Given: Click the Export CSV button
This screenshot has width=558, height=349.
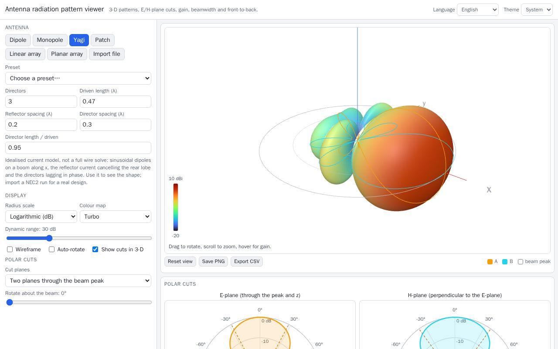Looking at the screenshot, I should (x=247, y=261).
